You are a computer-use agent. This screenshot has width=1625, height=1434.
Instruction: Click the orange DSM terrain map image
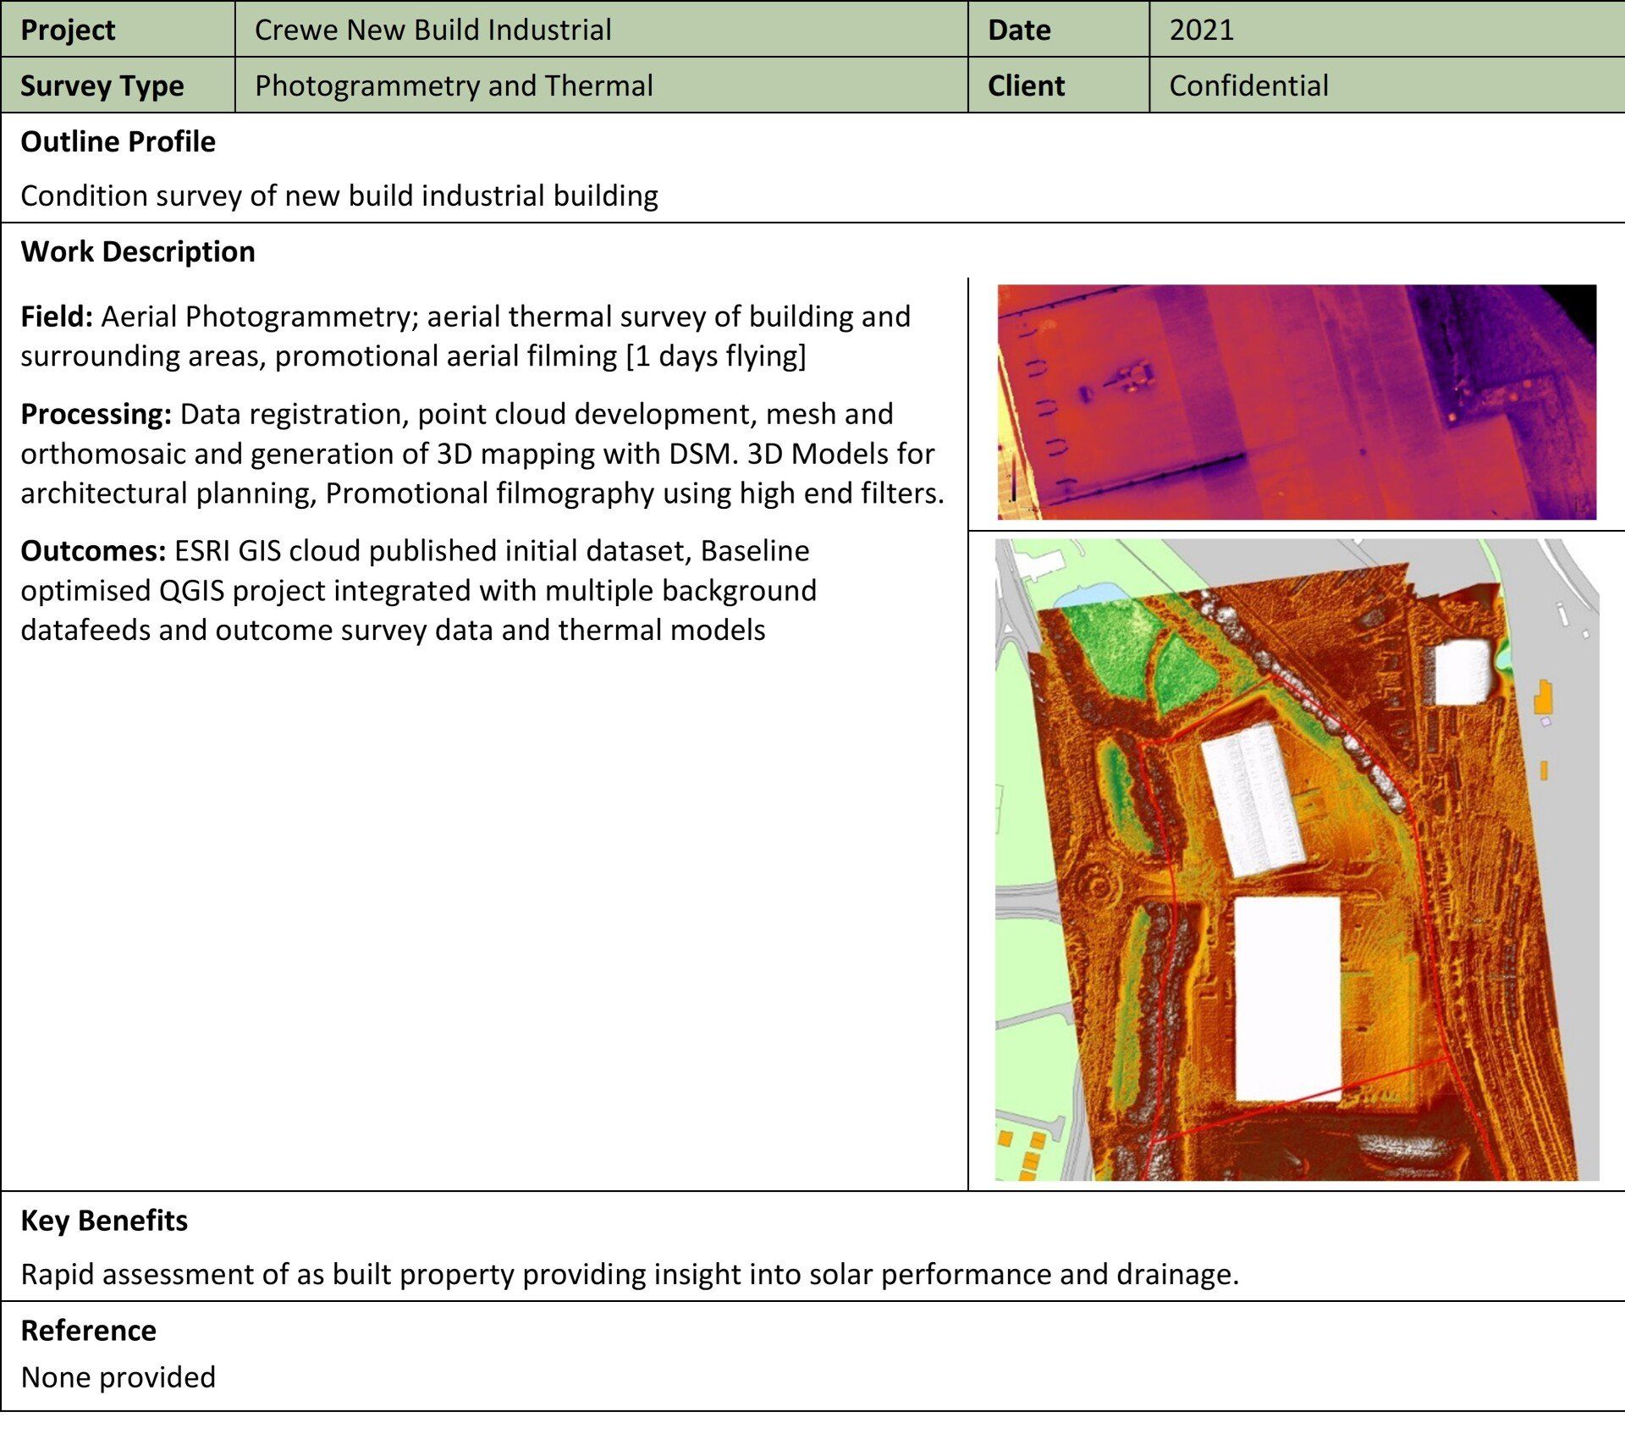pyautogui.click(x=1297, y=859)
